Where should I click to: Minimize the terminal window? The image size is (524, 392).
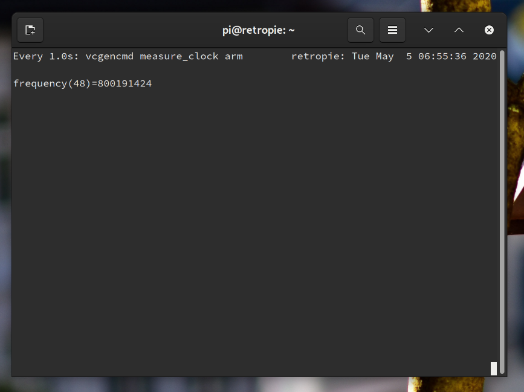tap(429, 30)
